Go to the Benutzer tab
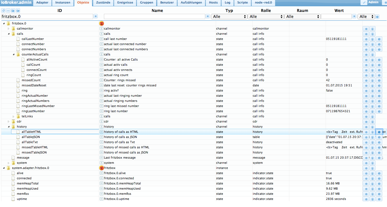The image size is (387, 207). 167,3
